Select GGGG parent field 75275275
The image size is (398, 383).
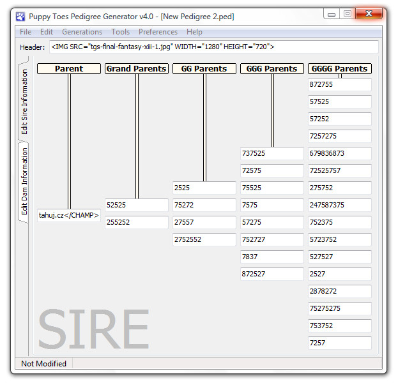pyautogui.click(x=340, y=308)
